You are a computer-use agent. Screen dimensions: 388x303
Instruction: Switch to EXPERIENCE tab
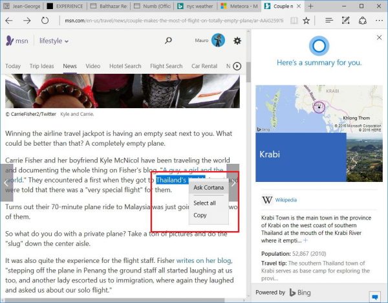65,6
